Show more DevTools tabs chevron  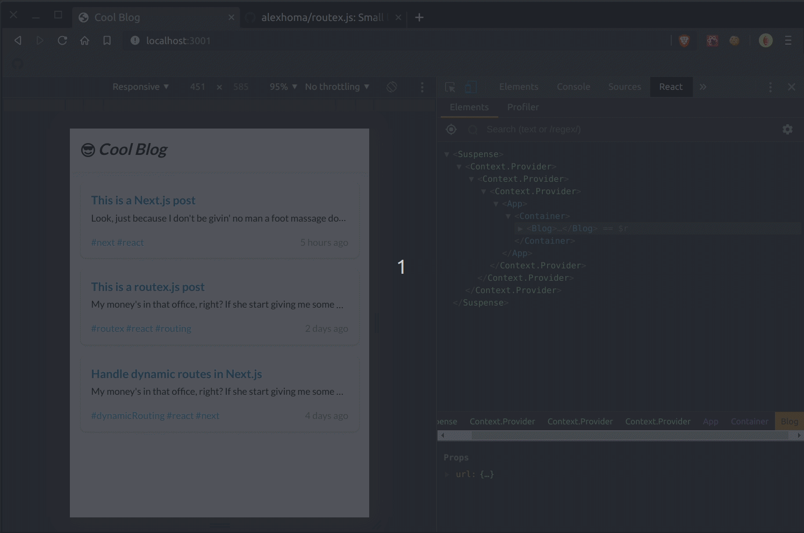coord(703,87)
